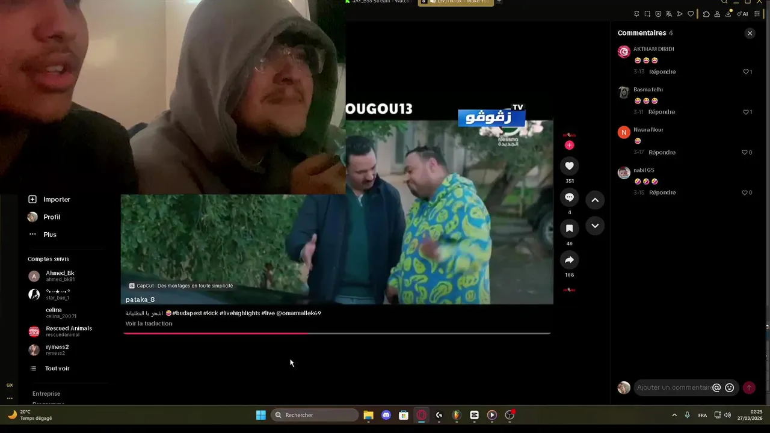
Task: Go to previous video with up chevron
Action: 595,200
